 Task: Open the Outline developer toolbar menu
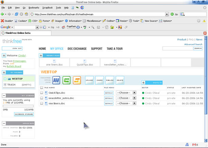pyautogui.click(x=109, y=21)
